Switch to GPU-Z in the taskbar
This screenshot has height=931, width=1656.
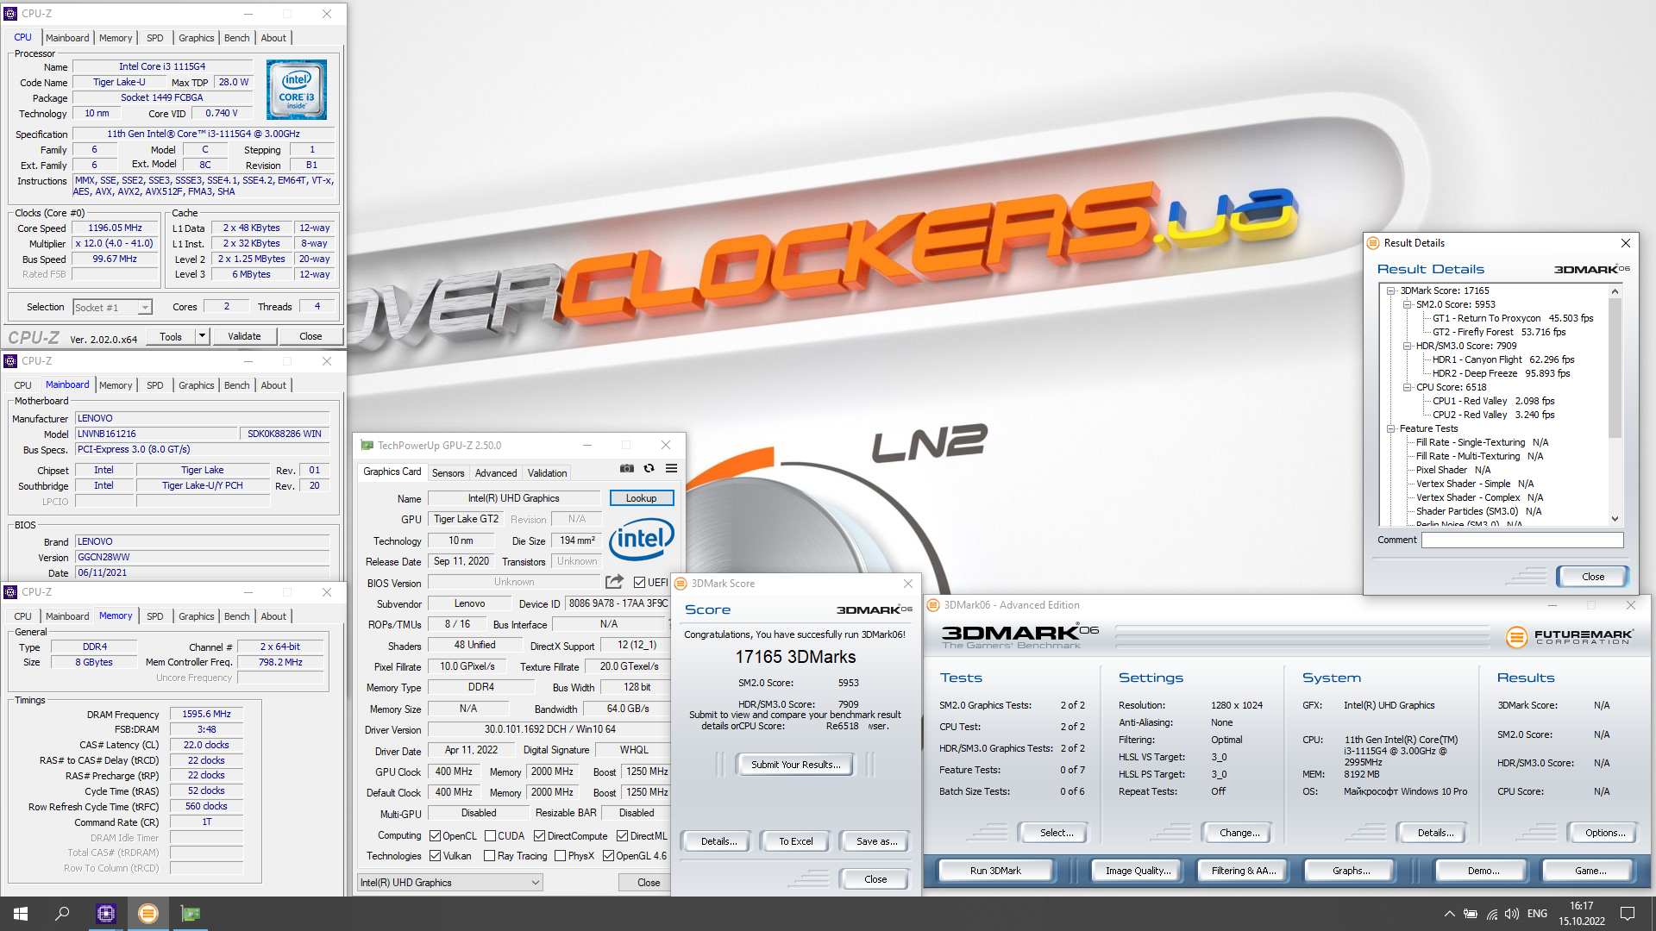191,914
